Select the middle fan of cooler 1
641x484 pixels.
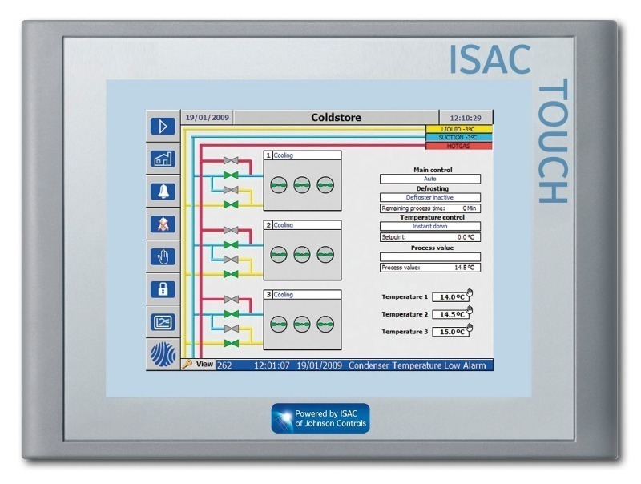[302, 185]
